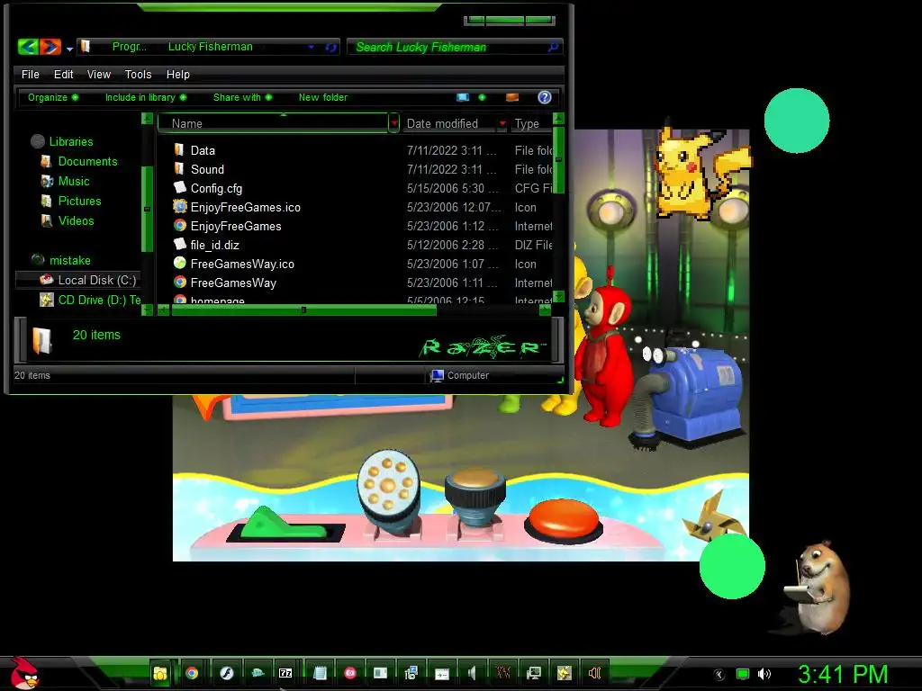Refresh the Lucky Fisherman folder view
This screenshot has height=691, width=922.
tap(331, 47)
